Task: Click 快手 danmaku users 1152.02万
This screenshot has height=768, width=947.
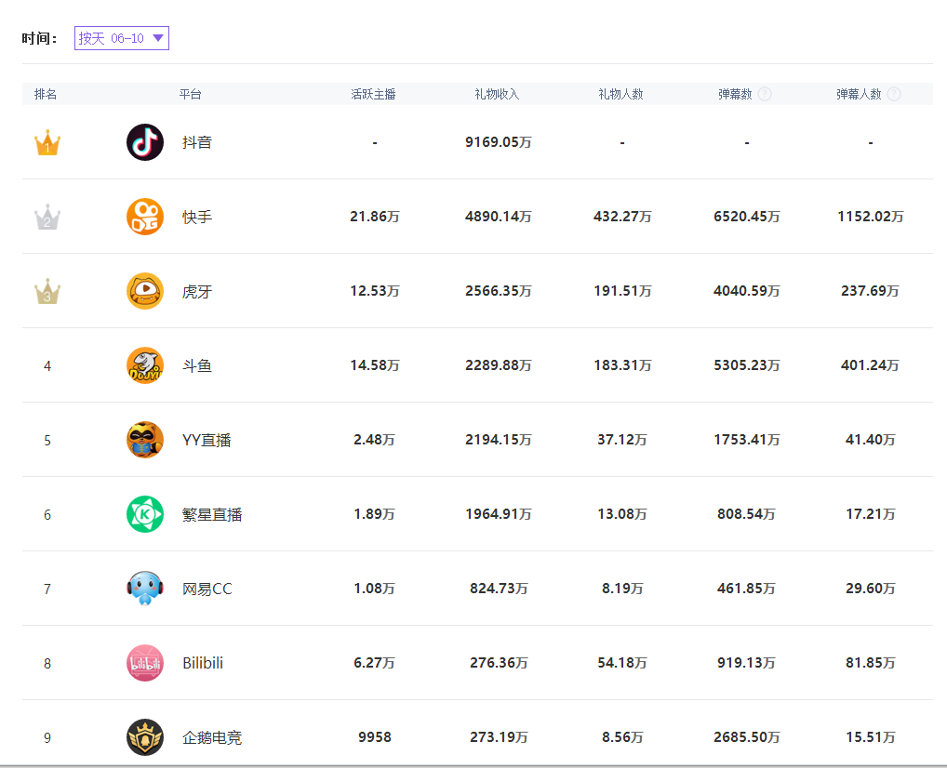Action: point(871,216)
